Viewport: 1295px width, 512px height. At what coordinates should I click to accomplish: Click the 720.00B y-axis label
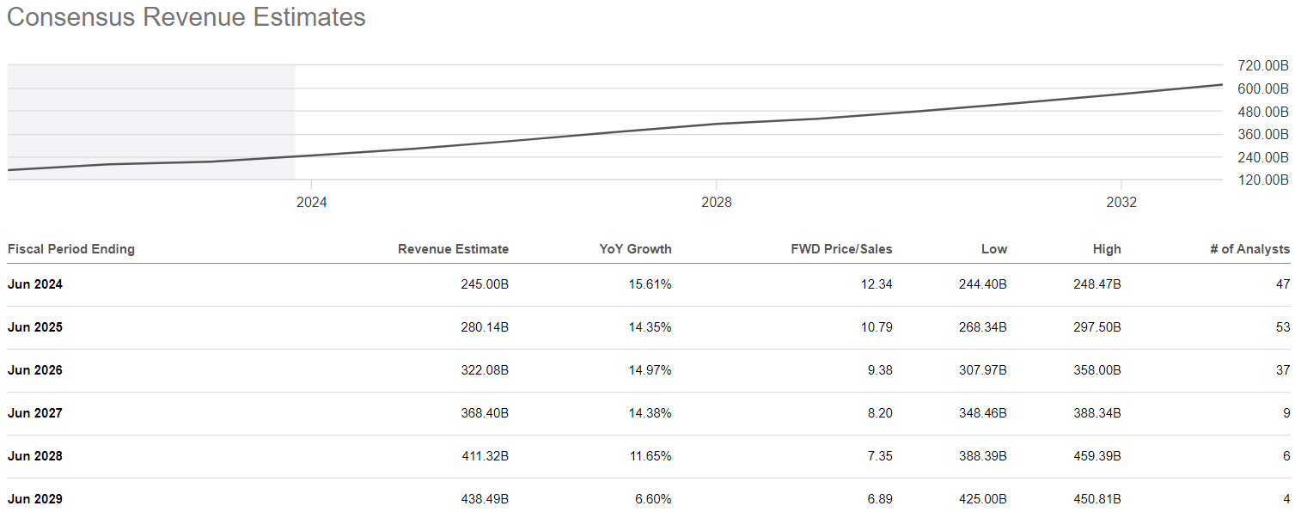point(1262,65)
